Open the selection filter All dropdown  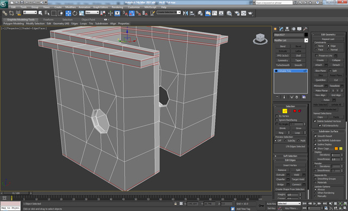30,13
